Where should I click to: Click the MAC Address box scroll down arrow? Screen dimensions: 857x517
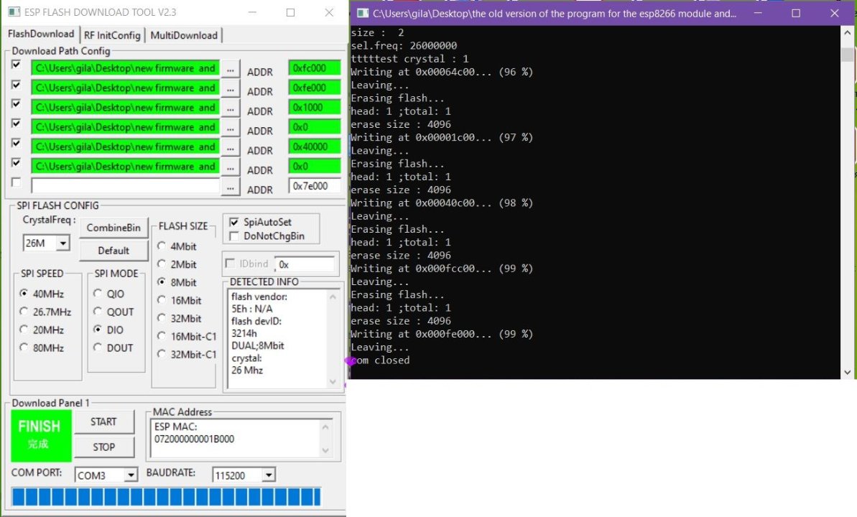coord(325,450)
